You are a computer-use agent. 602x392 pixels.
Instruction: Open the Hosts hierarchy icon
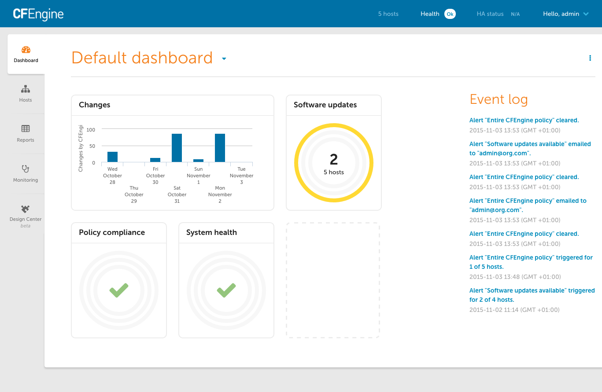(26, 89)
